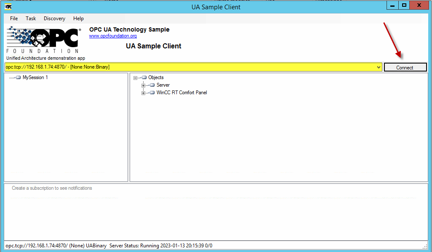The height and width of the screenshot is (252, 432).
Task: Collapse the Objects tree node
Action: 135,78
